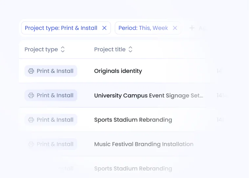Open the faded last Sports Stadium Rebranding row
The width and height of the screenshot is (249, 178).
point(133,169)
